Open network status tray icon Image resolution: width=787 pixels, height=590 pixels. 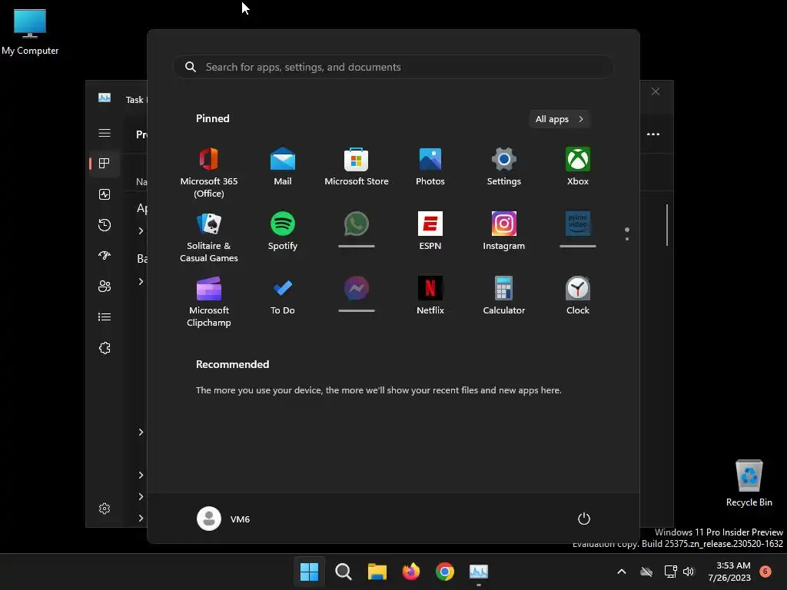670,572
